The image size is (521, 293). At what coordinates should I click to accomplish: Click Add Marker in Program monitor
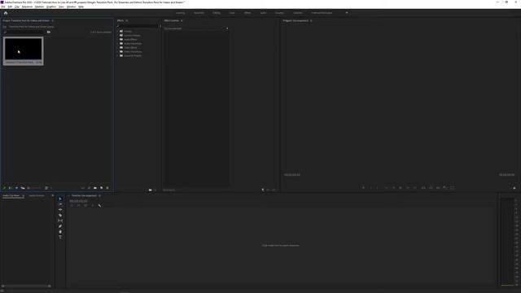tap(363, 188)
